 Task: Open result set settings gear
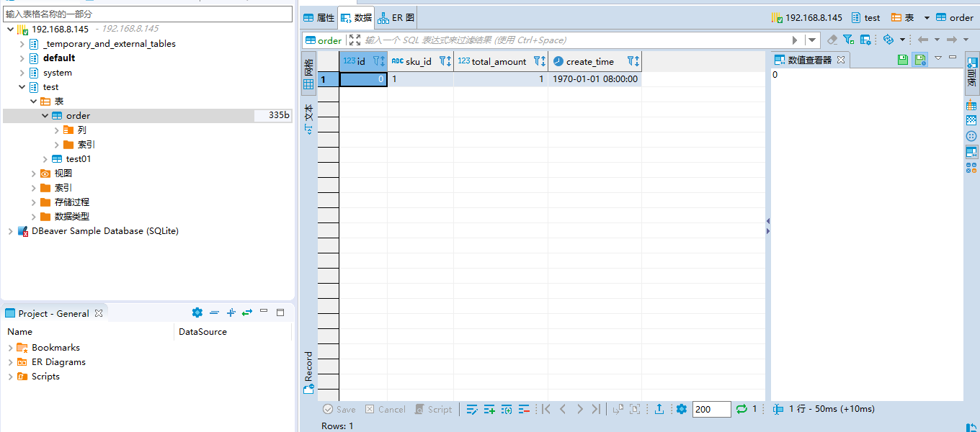pyautogui.click(x=682, y=409)
